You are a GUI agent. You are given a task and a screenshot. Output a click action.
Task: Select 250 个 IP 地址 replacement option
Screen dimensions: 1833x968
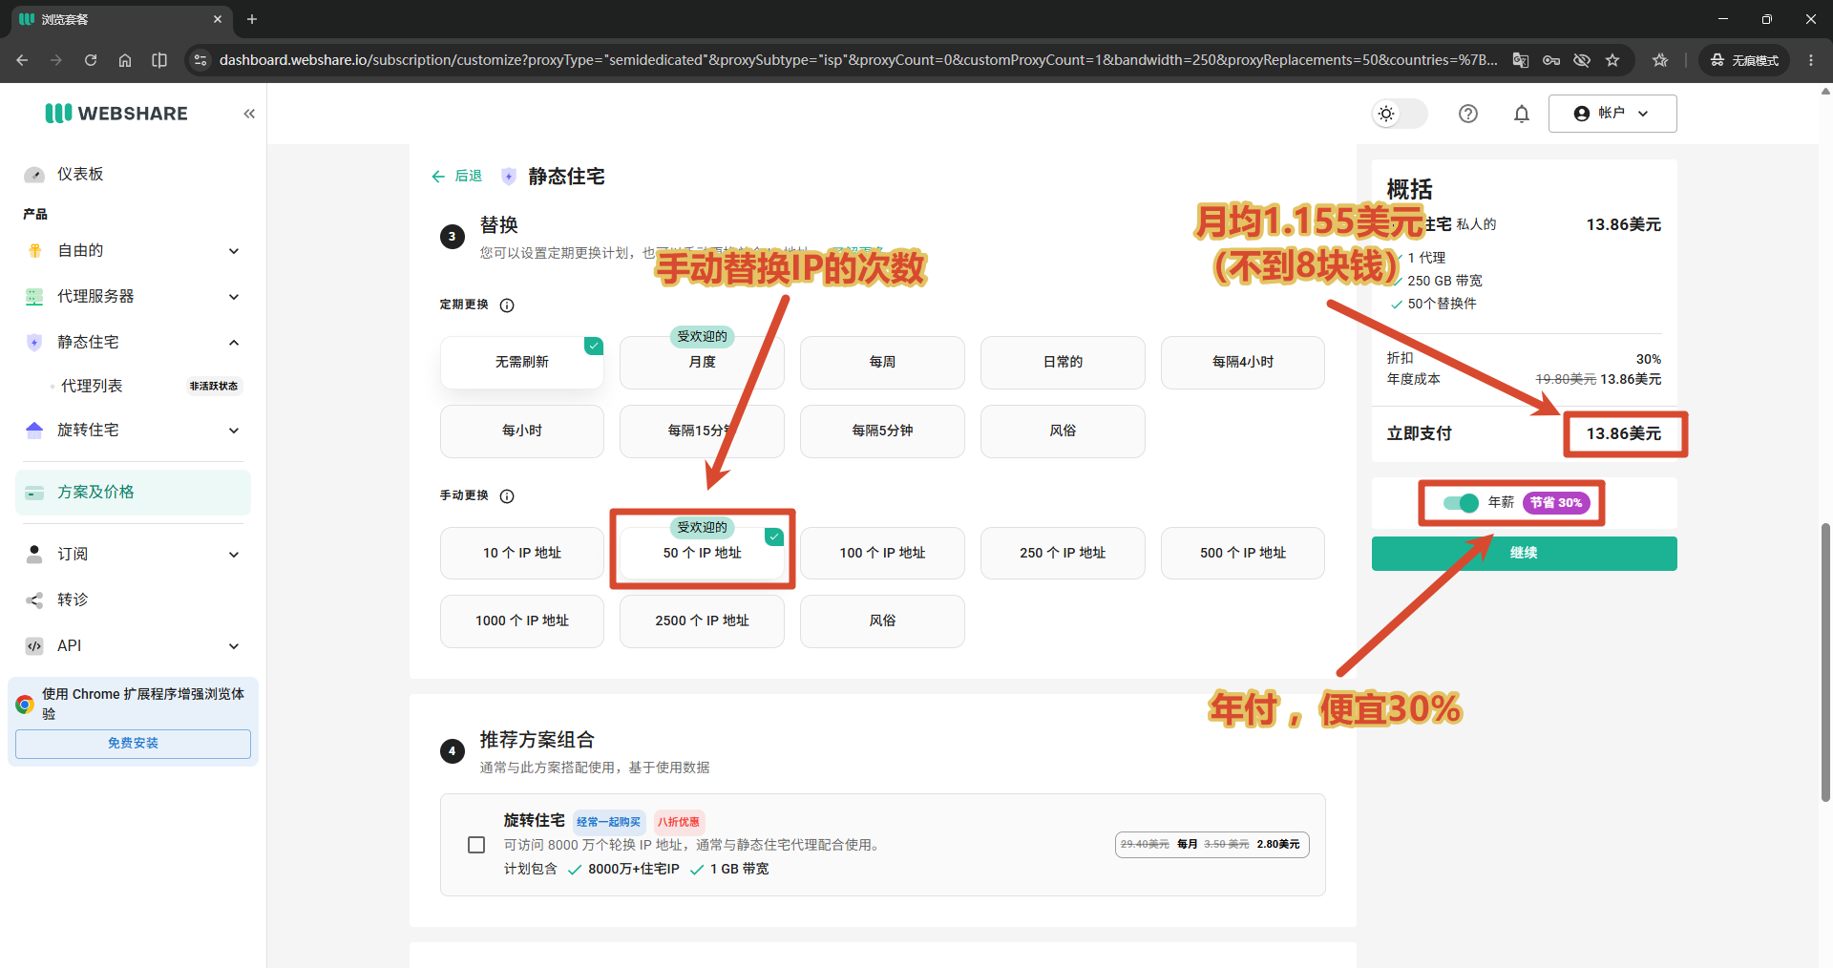(x=1063, y=554)
